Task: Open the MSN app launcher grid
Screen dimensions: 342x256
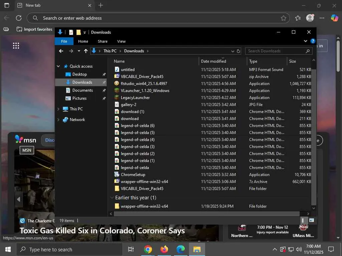Action: [16, 46]
